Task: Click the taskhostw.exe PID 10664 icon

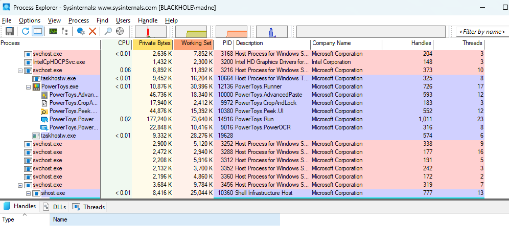Action: (x=36, y=79)
